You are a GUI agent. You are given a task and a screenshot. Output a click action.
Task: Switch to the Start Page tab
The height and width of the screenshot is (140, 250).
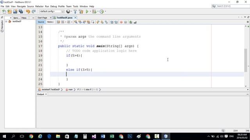tap(43, 18)
